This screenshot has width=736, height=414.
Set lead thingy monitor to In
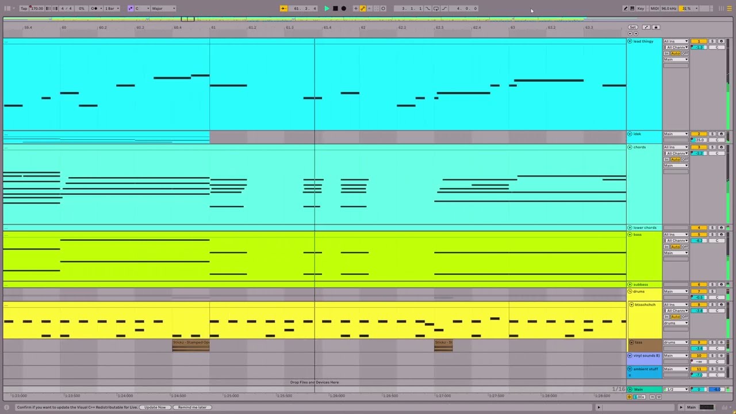[667, 53]
